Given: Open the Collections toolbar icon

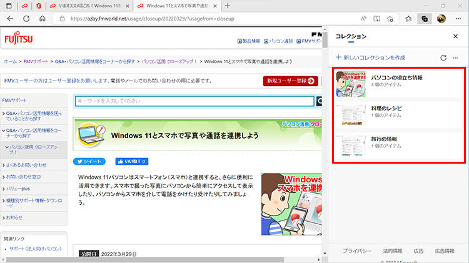Looking at the screenshot, I should tap(425, 19).
